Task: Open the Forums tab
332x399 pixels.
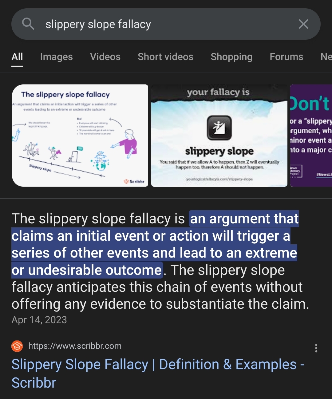Action: (x=287, y=57)
